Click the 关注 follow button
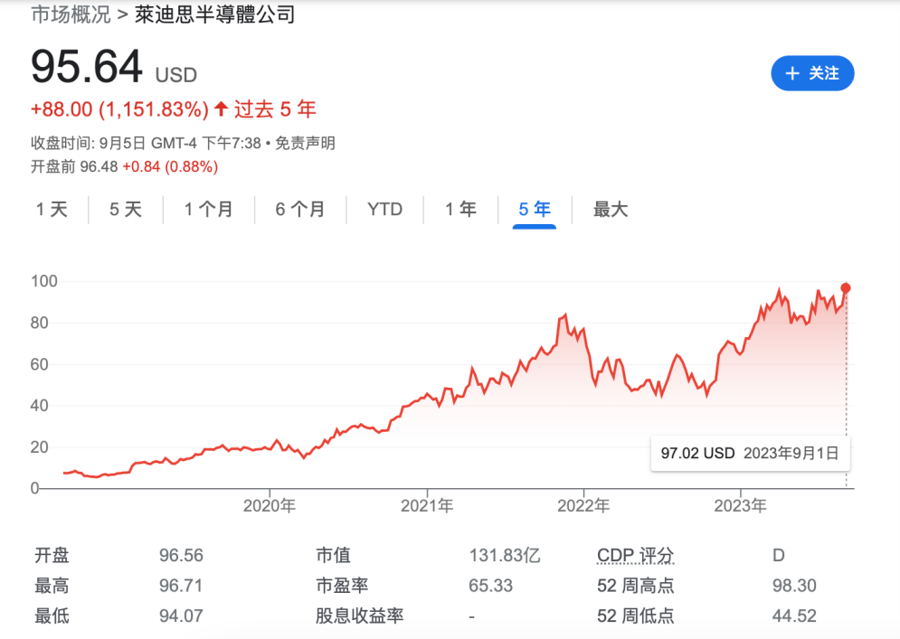Image resolution: width=900 pixels, height=639 pixels. tap(812, 73)
